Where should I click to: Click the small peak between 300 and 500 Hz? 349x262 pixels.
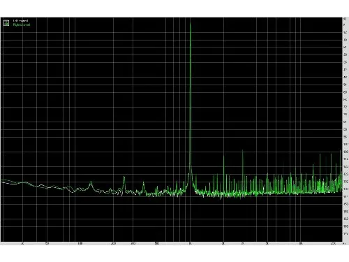(x=143, y=182)
